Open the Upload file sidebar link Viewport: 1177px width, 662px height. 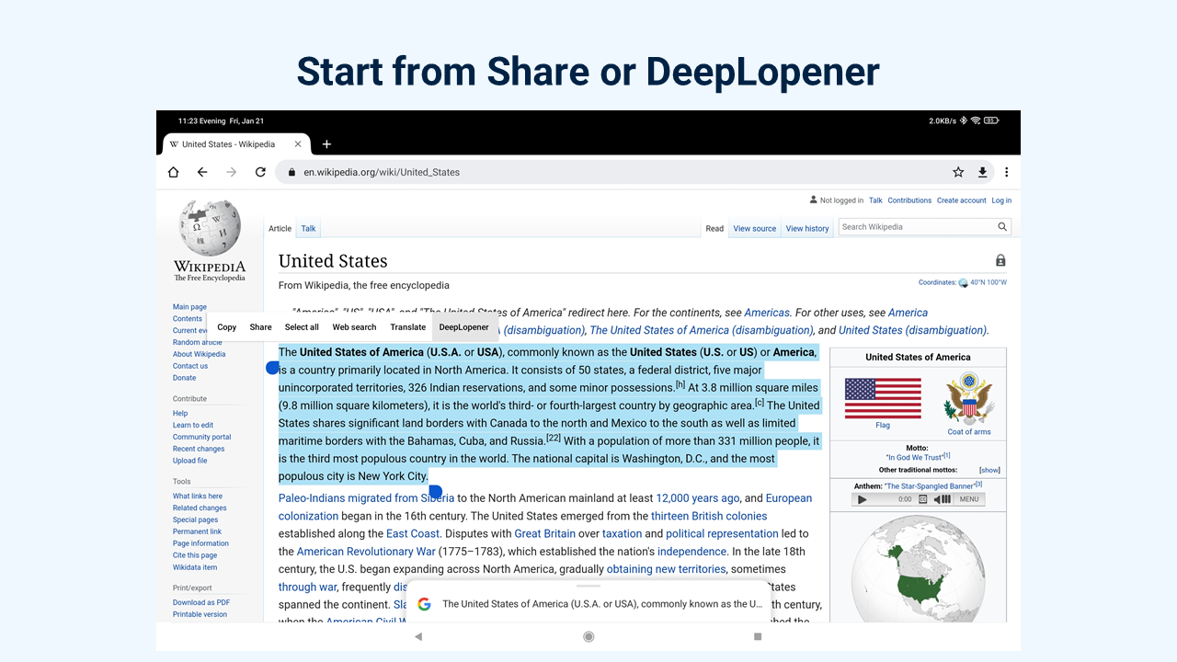[189, 461]
